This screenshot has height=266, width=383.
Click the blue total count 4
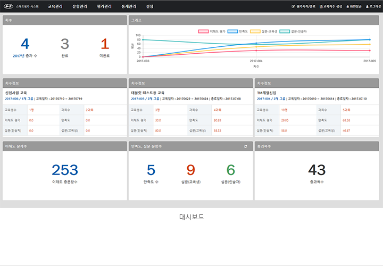click(25, 44)
